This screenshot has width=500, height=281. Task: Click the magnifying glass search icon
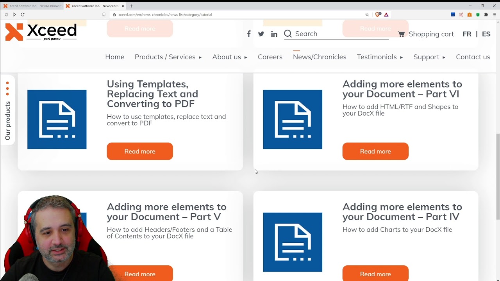click(x=288, y=34)
